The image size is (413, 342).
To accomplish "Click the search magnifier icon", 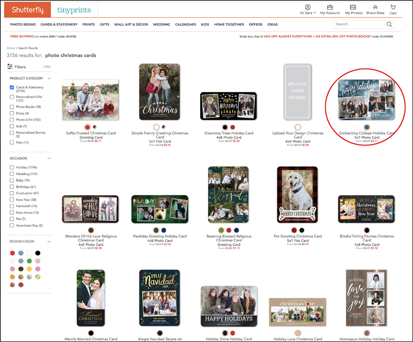I will (389, 24).
